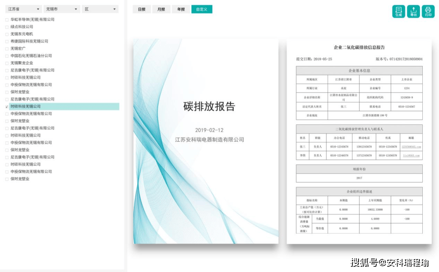Click 江苏安科瑞电器制造有限公司 on the cover
The width and height of the screenshot is (439, 272).
point(209,139)
